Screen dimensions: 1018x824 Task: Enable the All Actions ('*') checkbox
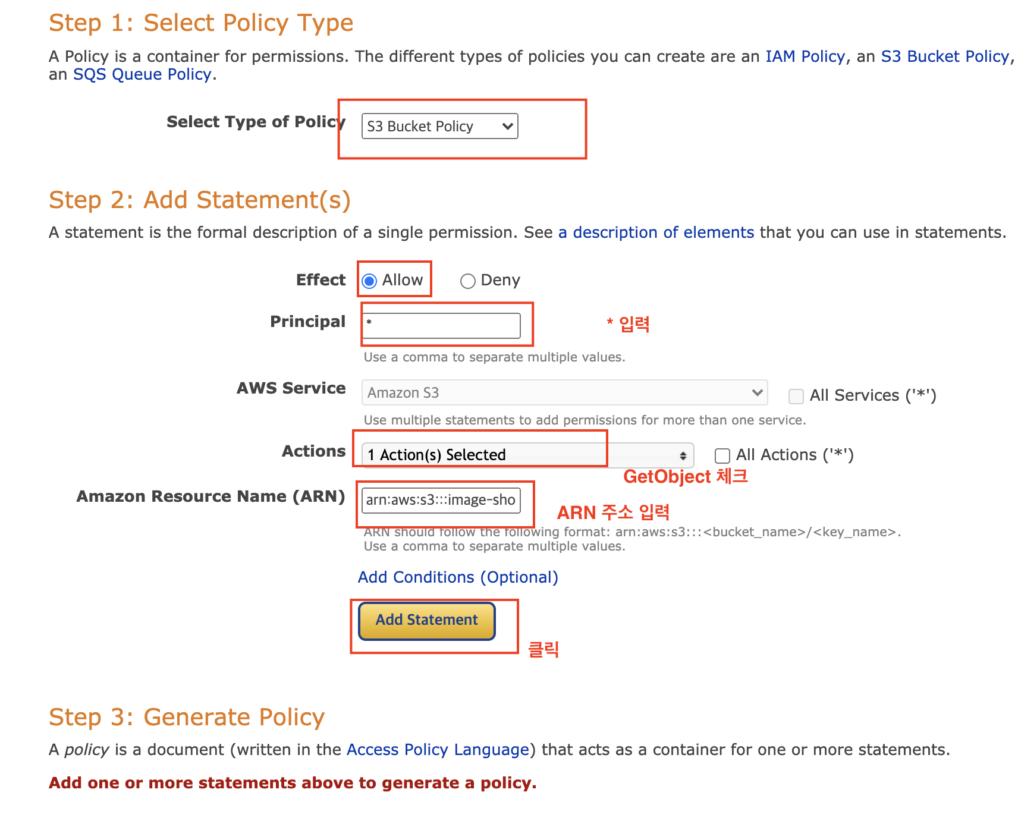click(722, 455)
